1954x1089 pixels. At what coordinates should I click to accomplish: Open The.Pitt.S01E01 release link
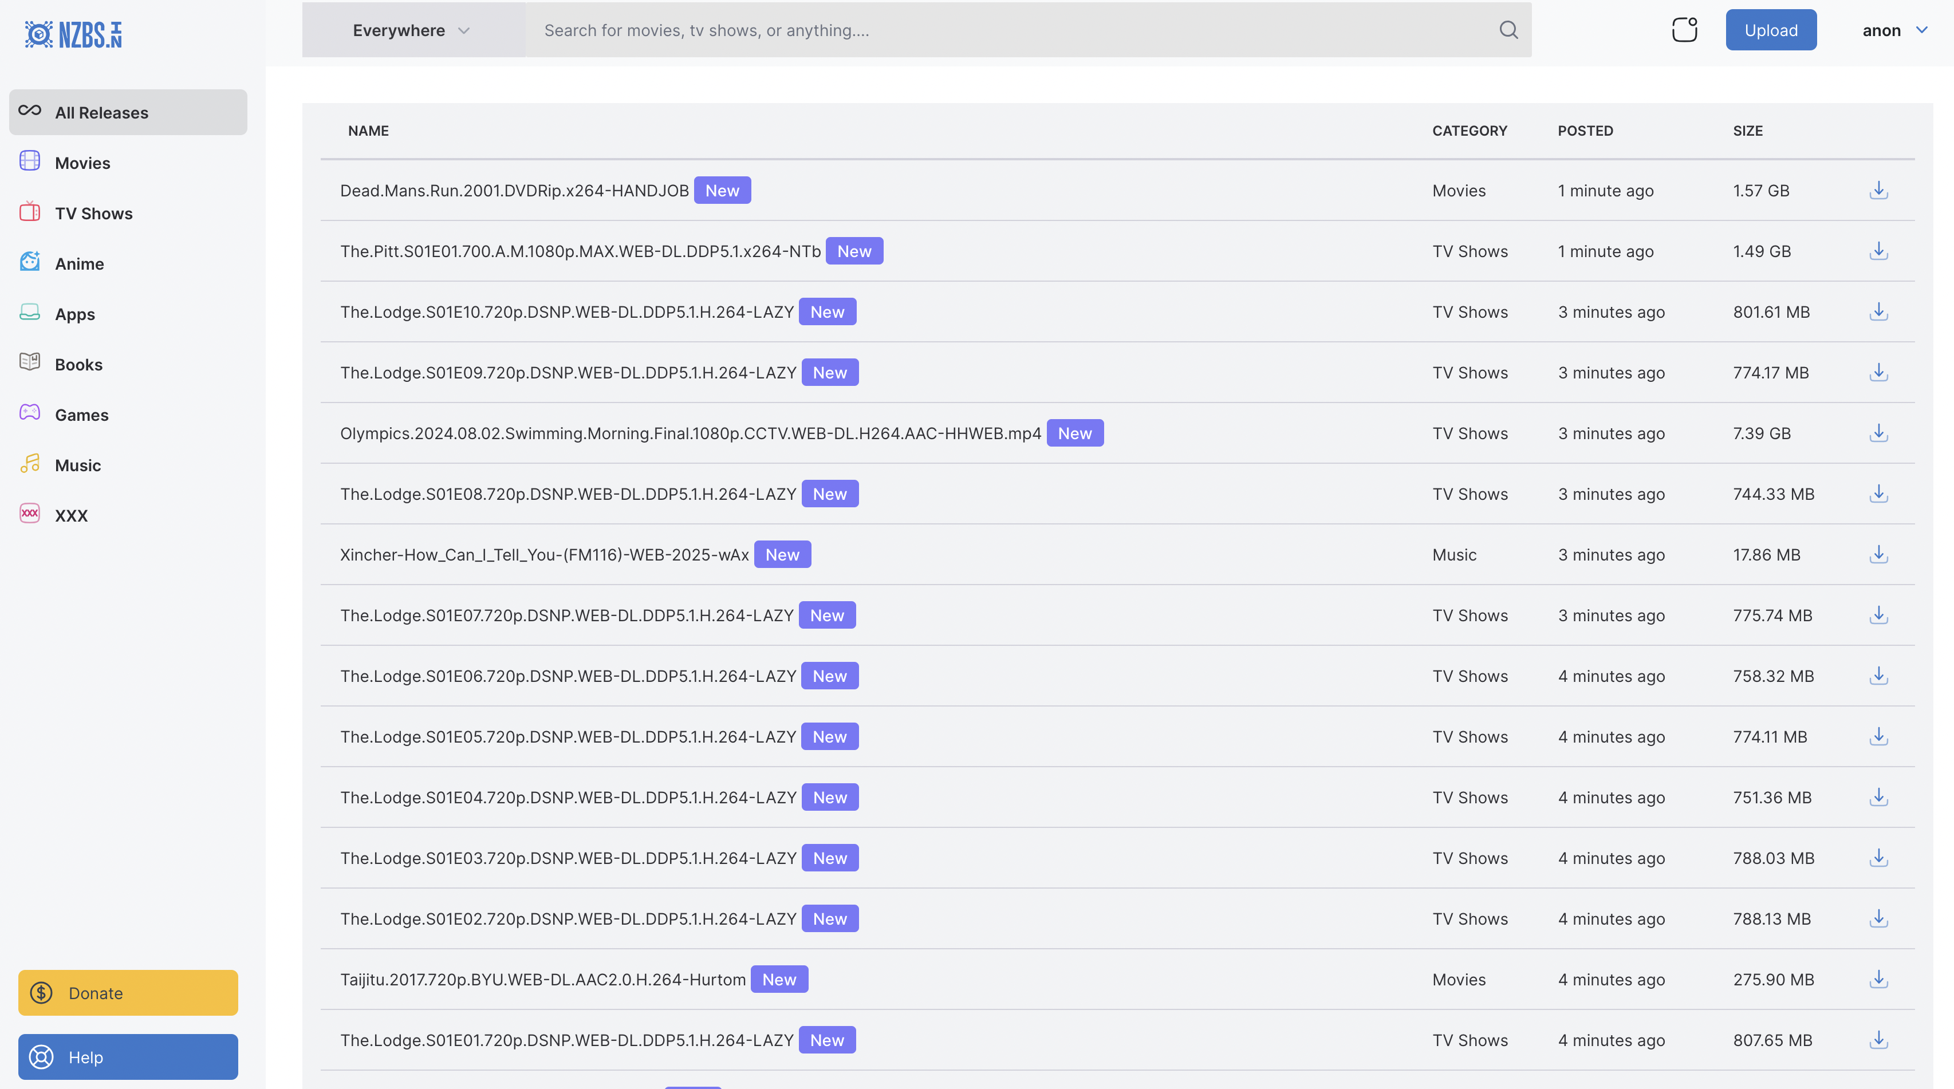(x=580, y=251)
